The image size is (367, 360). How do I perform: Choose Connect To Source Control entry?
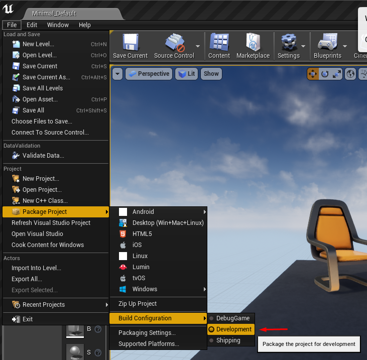[56, 132]
